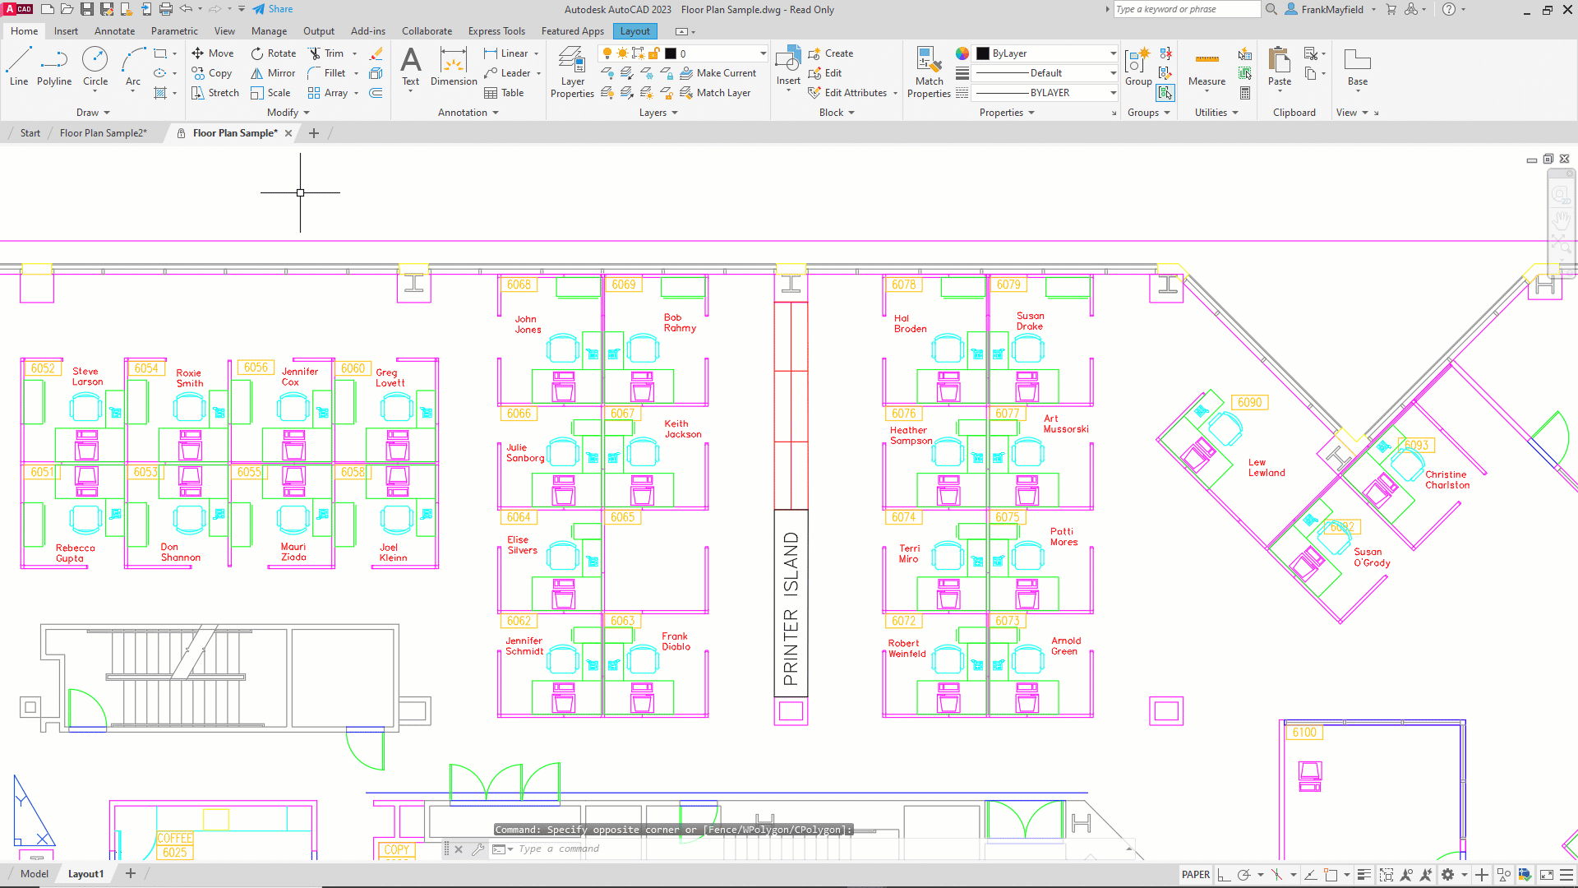Toggle lineweight display in status bar
The height and width of the screenshot is (888, 1578).
click(x=1363, y=875)
